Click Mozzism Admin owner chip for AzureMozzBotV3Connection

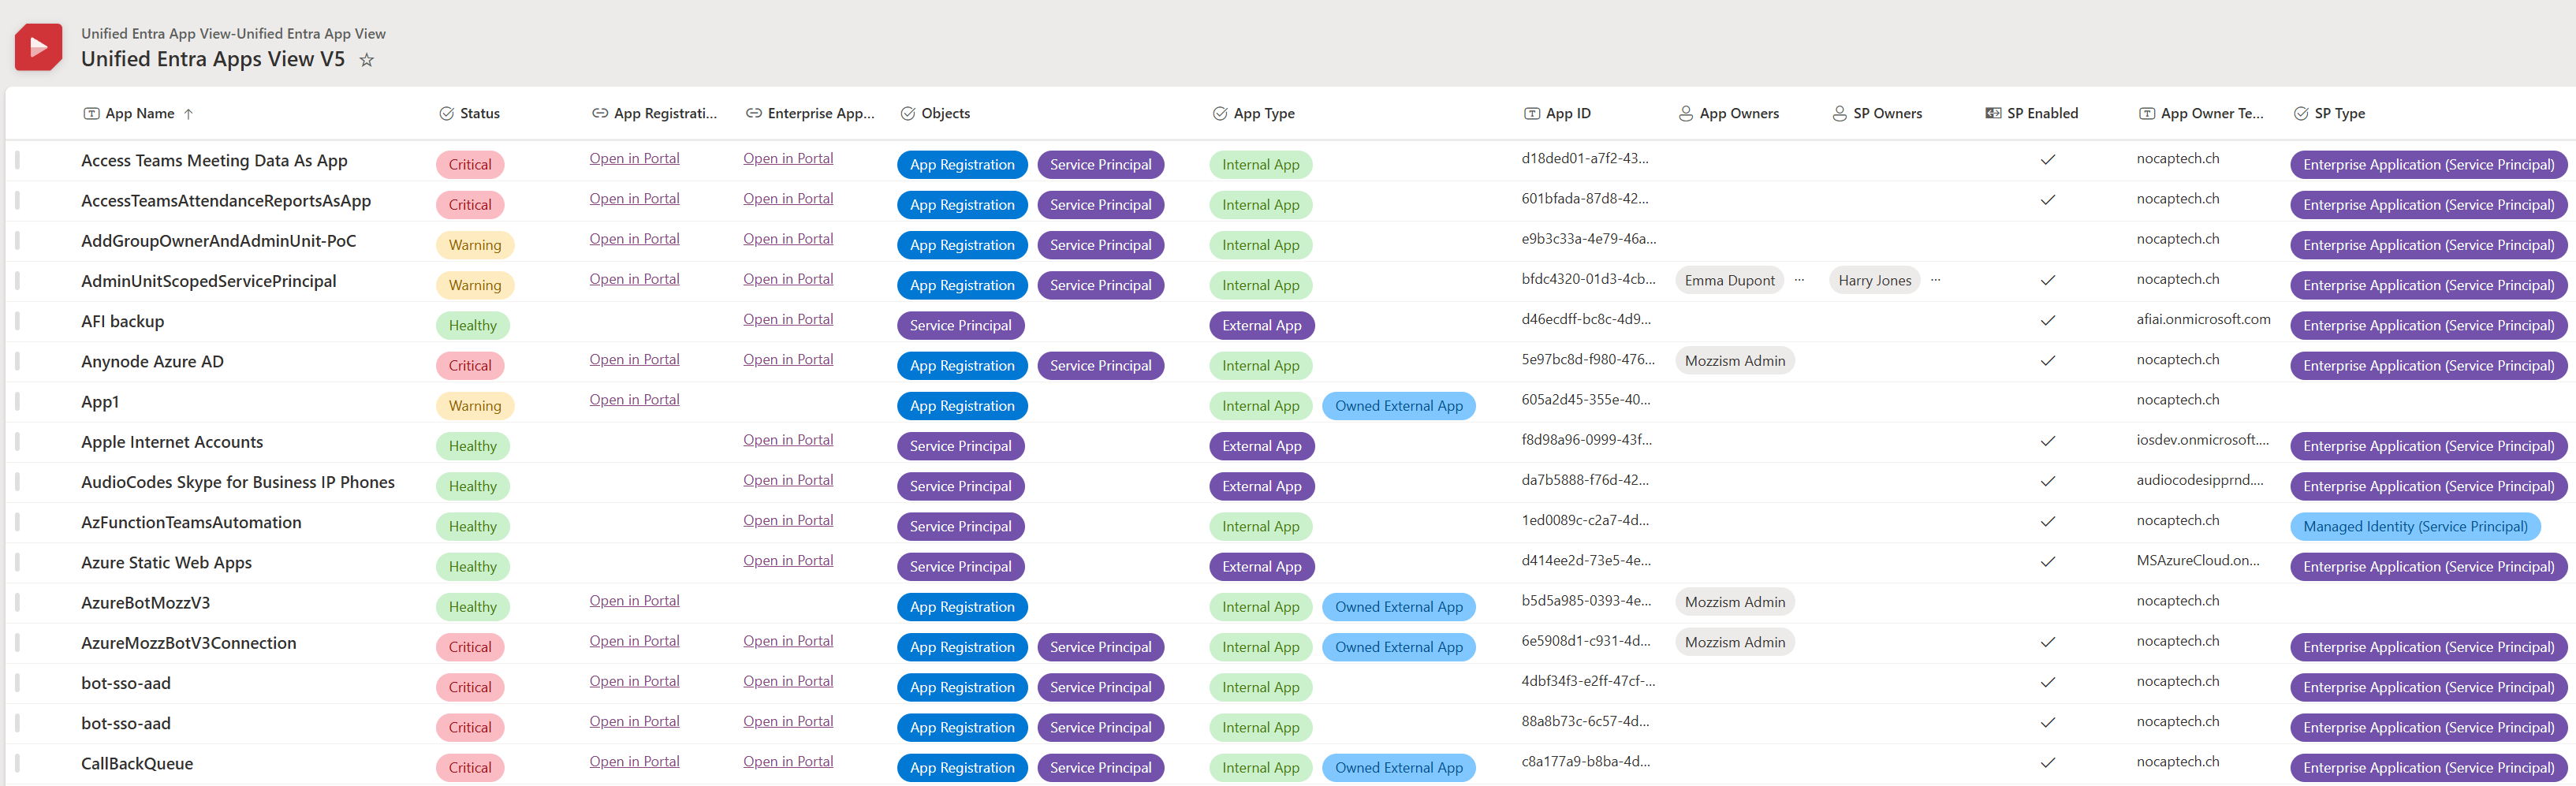pyautogui.click(x=1734, y=642)
